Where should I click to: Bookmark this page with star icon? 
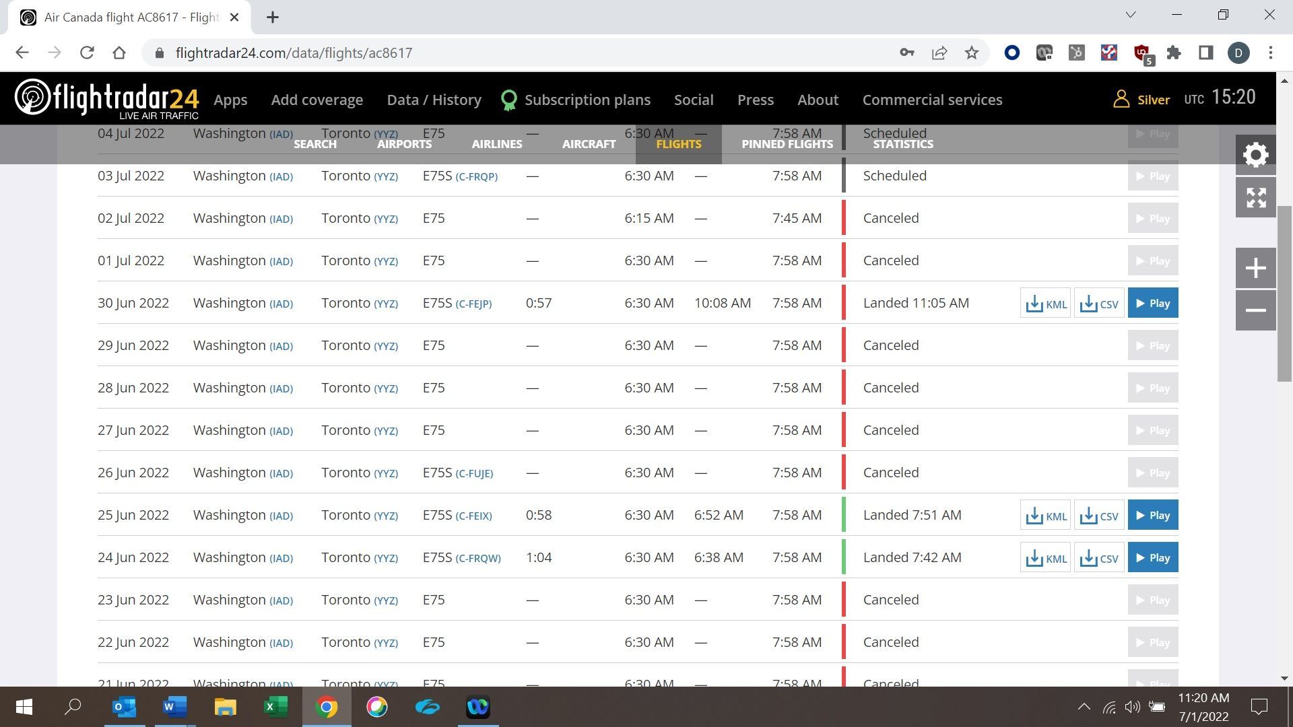(x=971, y=53)
